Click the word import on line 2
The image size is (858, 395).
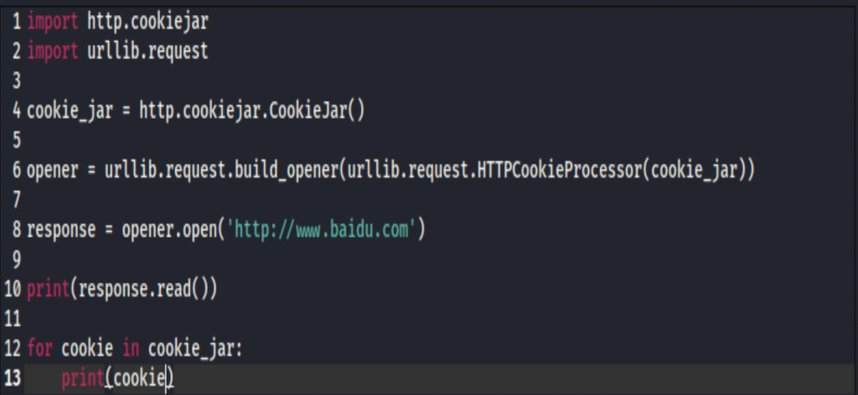(x=53, y=51)
